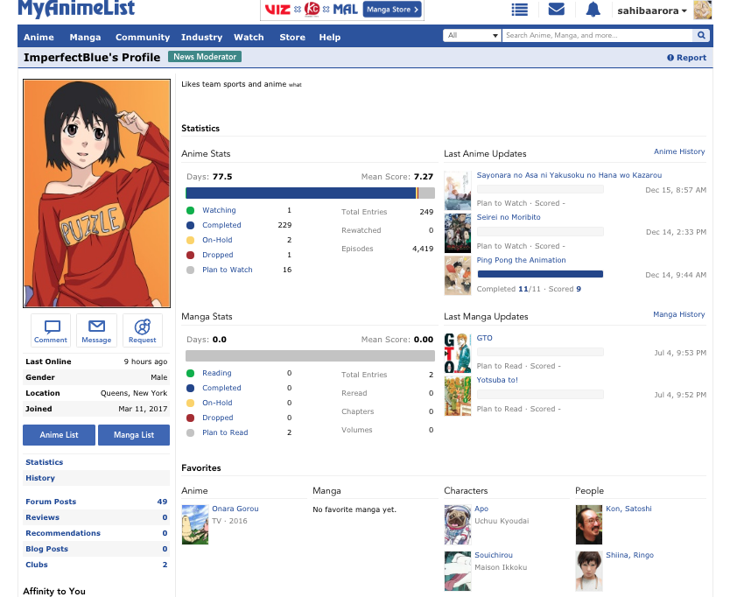The width and height of the screenshot is (730, 597).
Task: Open the list icon in header
Action: coord(520,10)
